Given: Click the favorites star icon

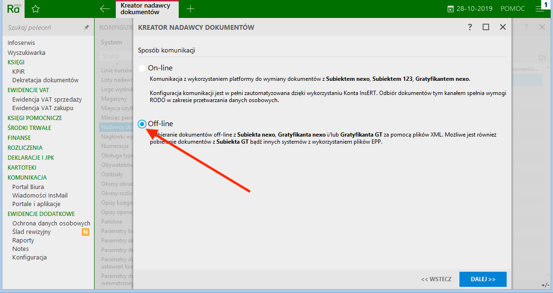Looking at the screenshot, I should pos(35,9).
